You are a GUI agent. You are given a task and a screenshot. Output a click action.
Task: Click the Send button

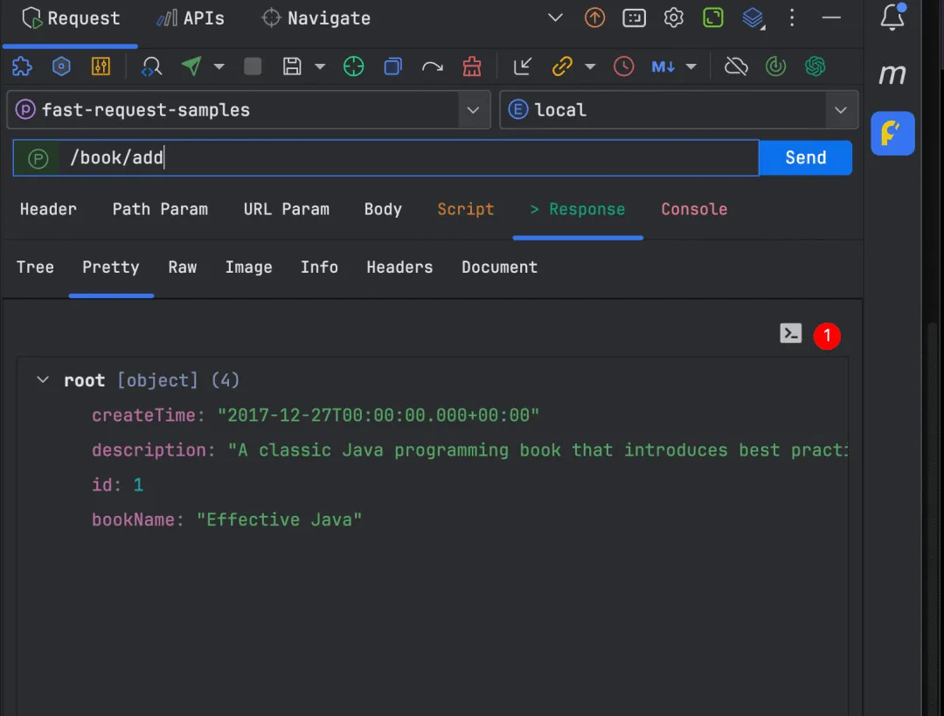806,157
